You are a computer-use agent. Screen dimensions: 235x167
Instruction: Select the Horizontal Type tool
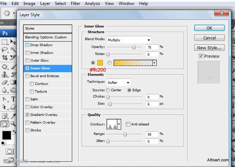point(13,99)
